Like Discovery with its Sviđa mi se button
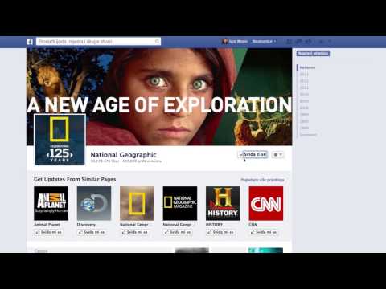Screen dimensions: 386x289 (x=92, y=232)
